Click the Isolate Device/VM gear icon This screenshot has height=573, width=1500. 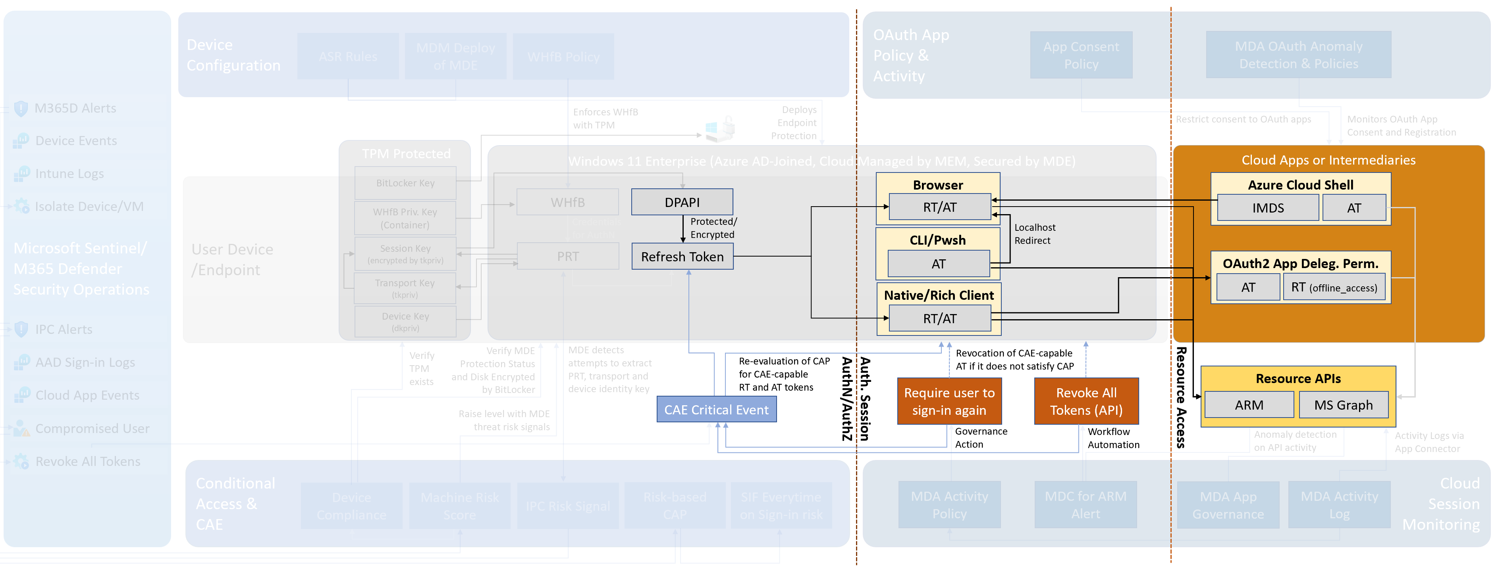tap(21, 206)
